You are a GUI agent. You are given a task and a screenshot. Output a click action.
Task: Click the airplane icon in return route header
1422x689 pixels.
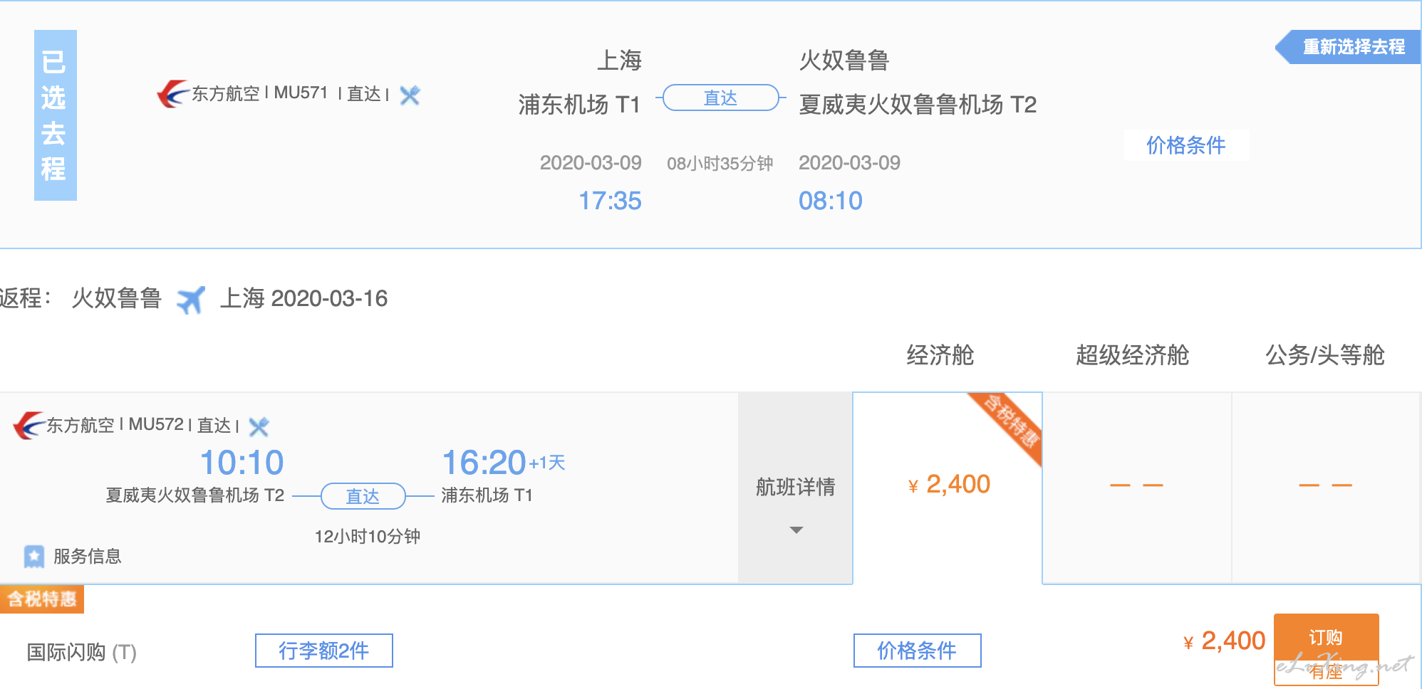(191, 300)
